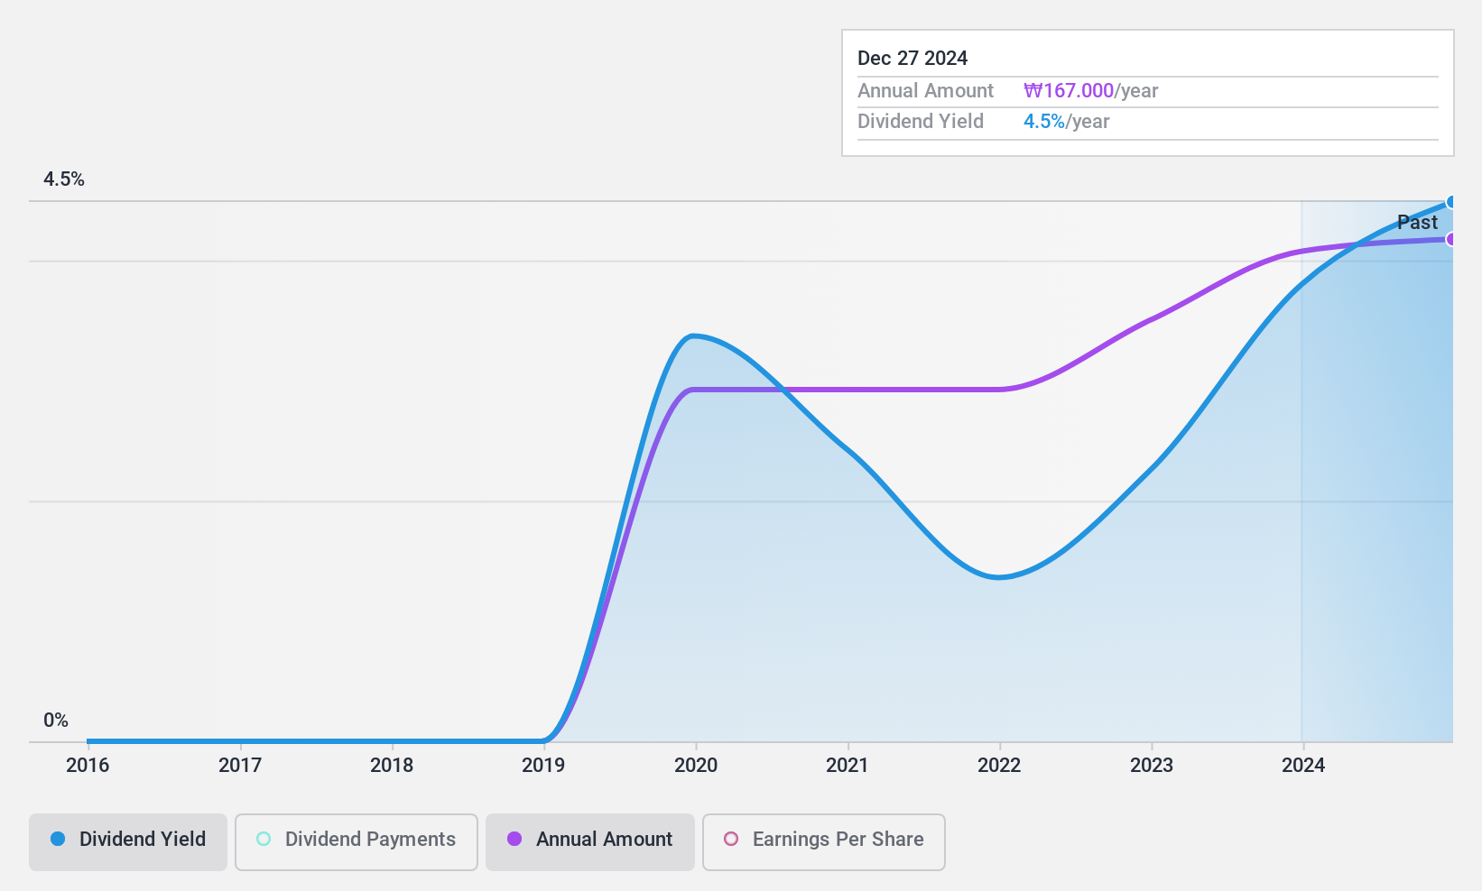Select the 2017 x-axis label
Screen dimensions: 1482x891
click(240, 766)
